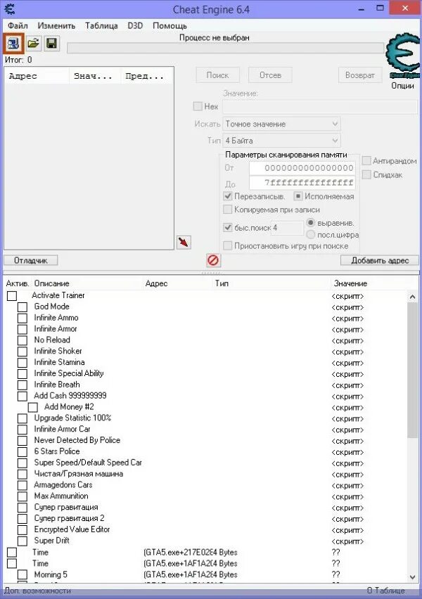
Task: Enable the Add Money #2 checkbox
Action: point(33,407)
